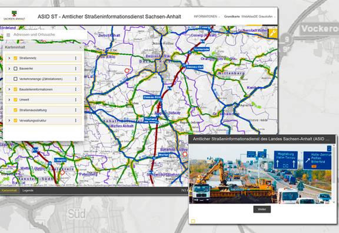Open the yellow wrench tools button
The image size is (339, 233).
273,34
